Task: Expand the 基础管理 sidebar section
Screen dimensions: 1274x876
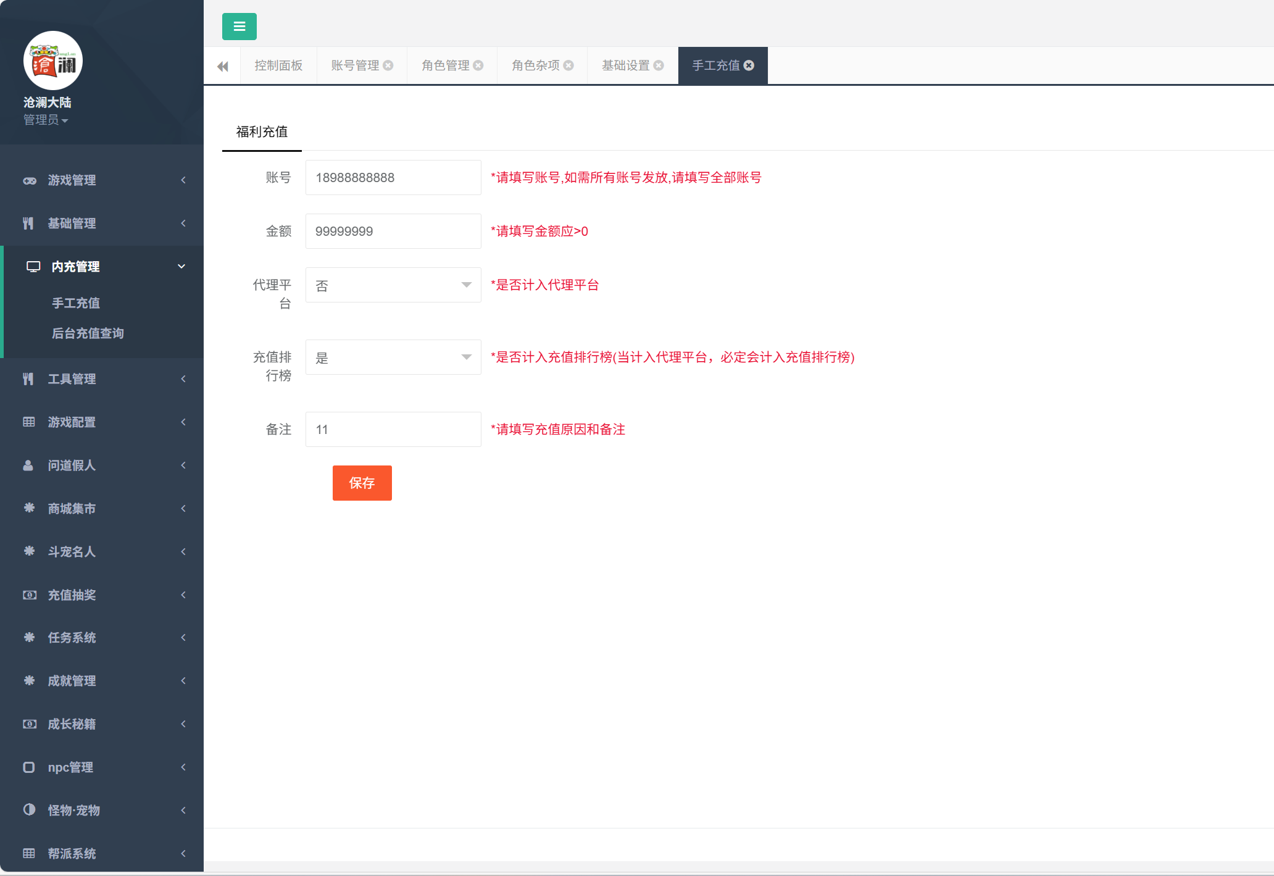Action: click(71, 223)
